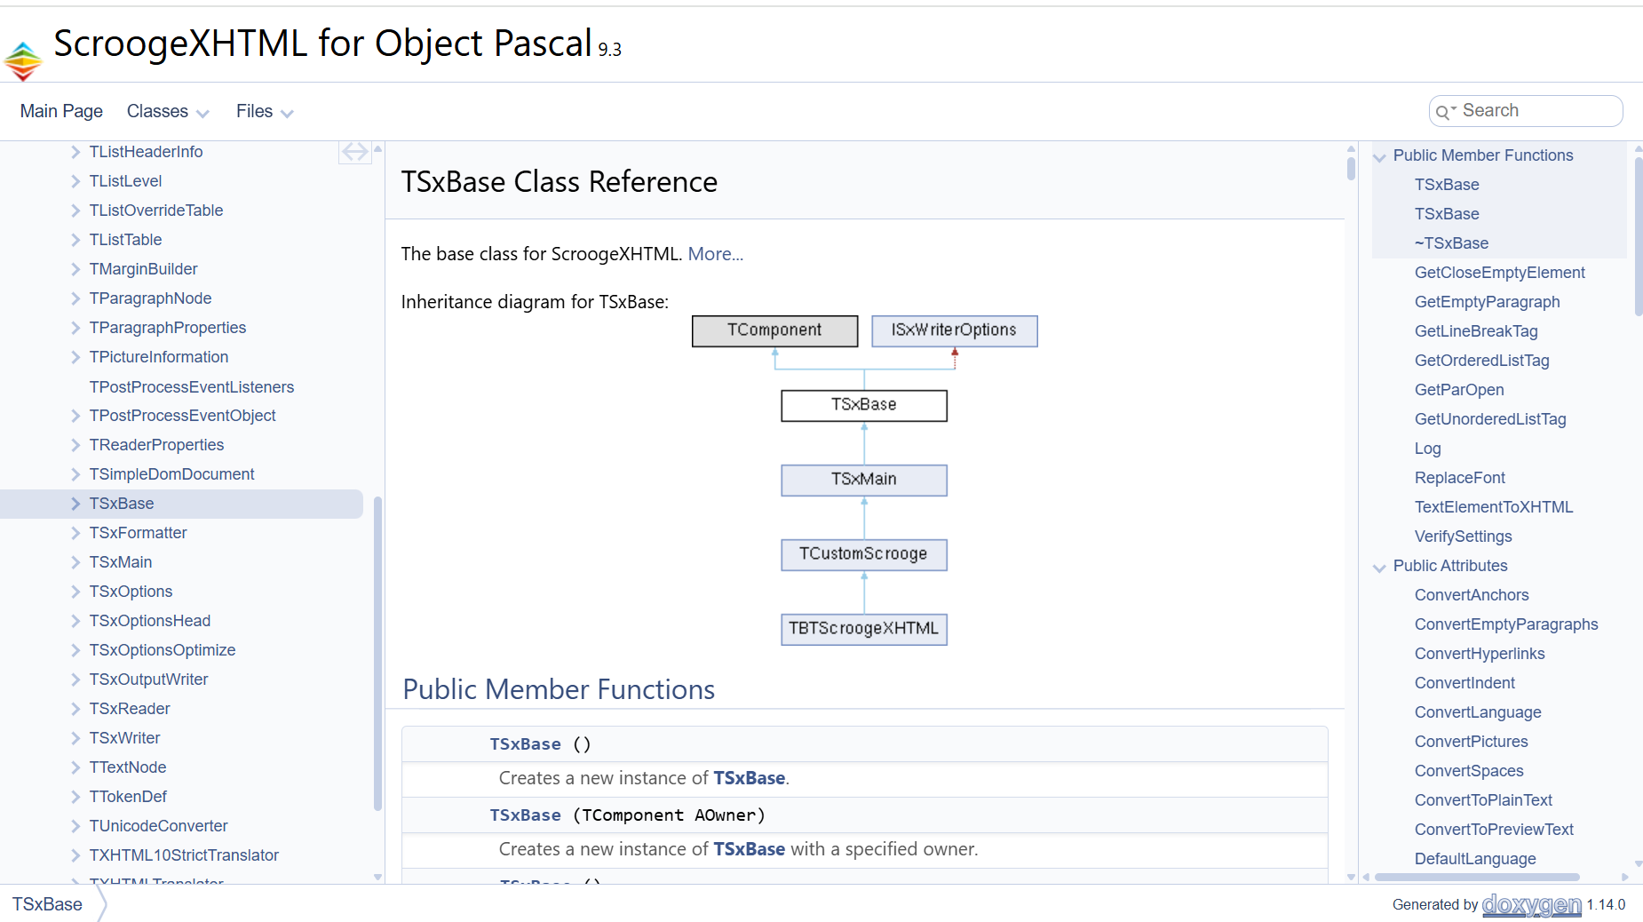Screen dimensions: 1643x922
Task: Click TCustomScrooge box in diagram
Action: (x=863, y=554)
